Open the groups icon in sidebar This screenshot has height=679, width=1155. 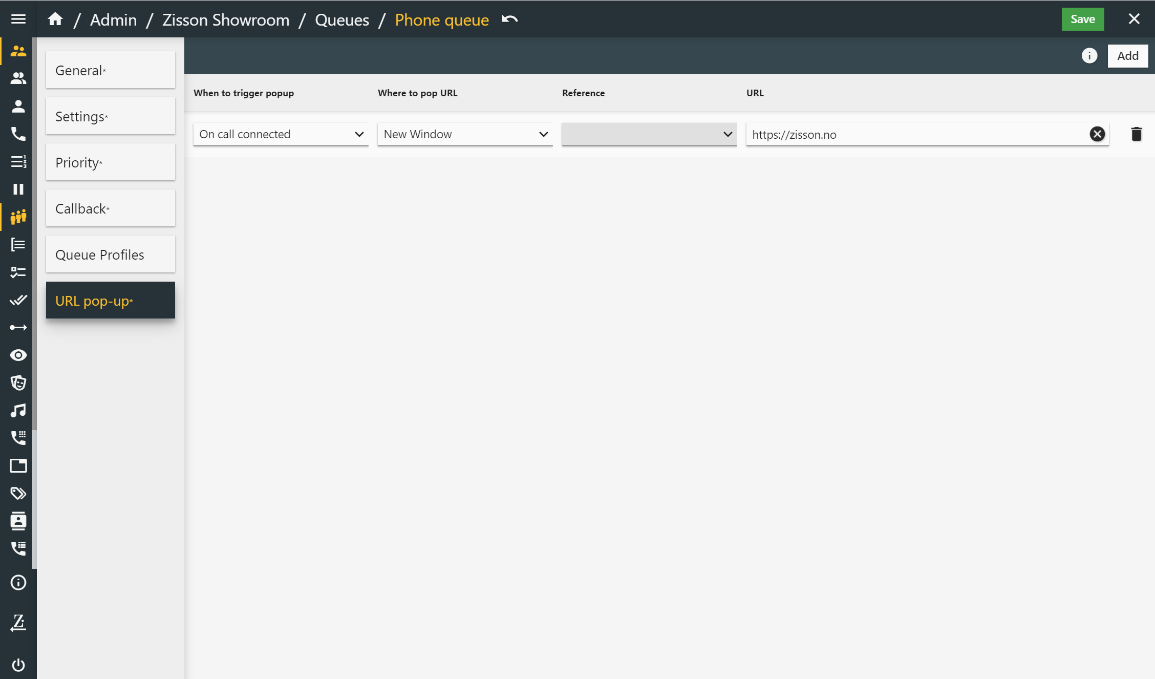tap(18, 78)
